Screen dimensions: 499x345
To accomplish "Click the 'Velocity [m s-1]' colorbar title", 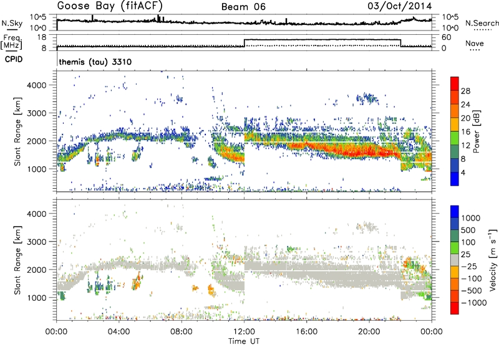I will (493, 260).
